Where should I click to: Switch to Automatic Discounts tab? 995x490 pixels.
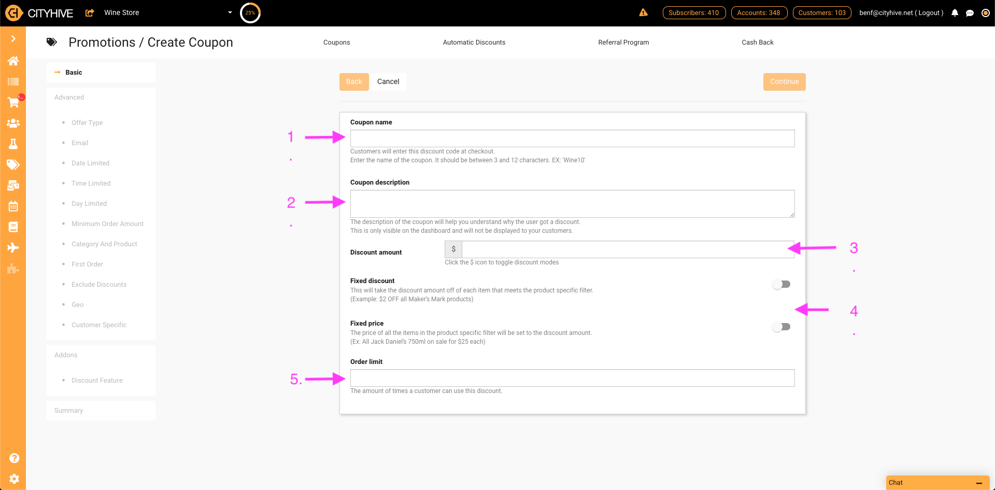(x=474, y=43)
